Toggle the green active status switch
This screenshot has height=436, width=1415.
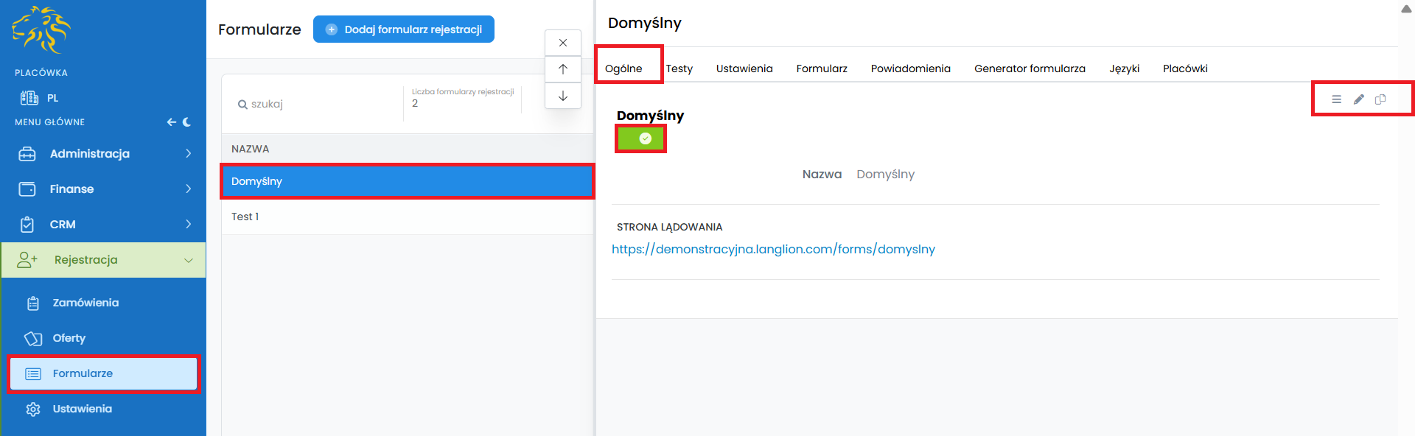[641, 138]
